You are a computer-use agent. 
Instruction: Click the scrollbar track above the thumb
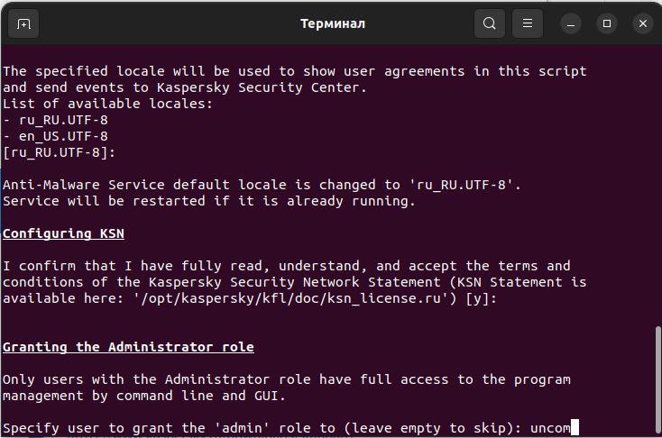coord(658,186)
